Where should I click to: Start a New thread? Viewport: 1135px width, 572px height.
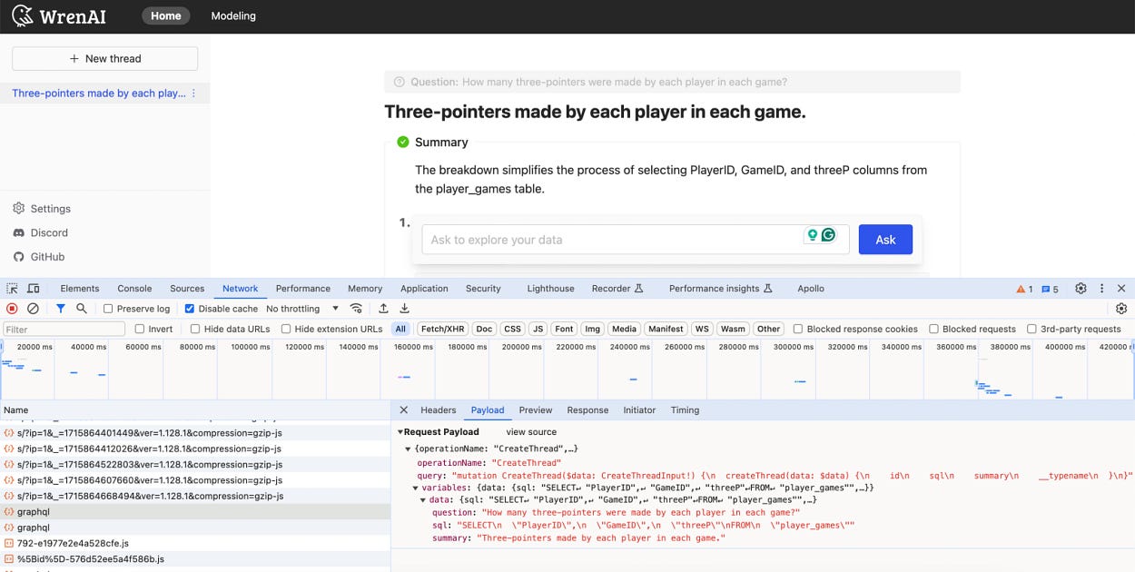tap(104, 58)
